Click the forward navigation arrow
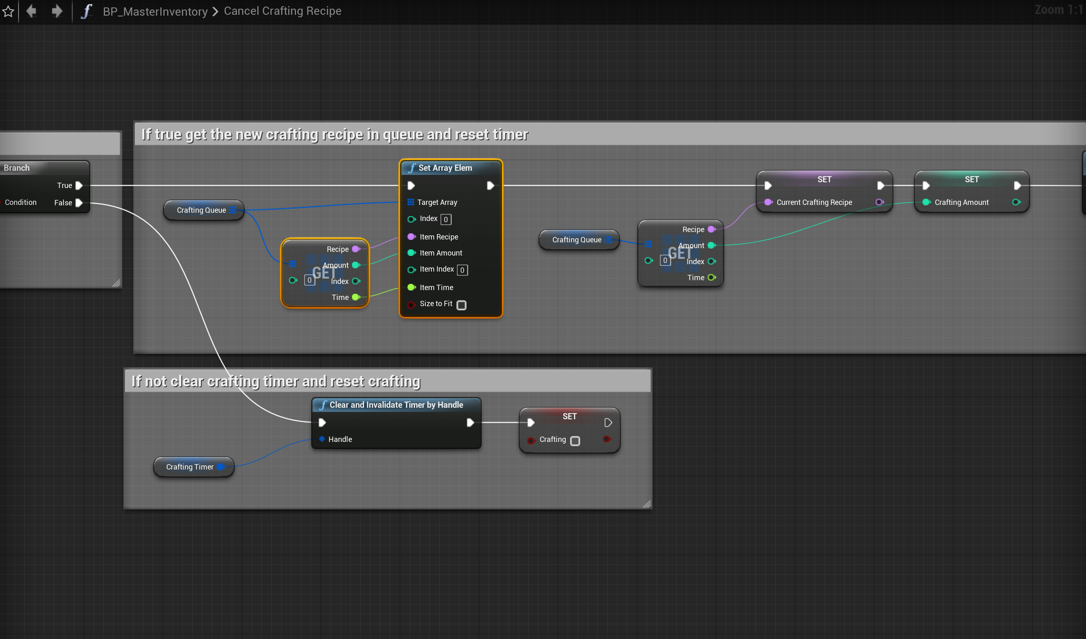This screenshot has width=1086, height=639. [x=56, y=11]
